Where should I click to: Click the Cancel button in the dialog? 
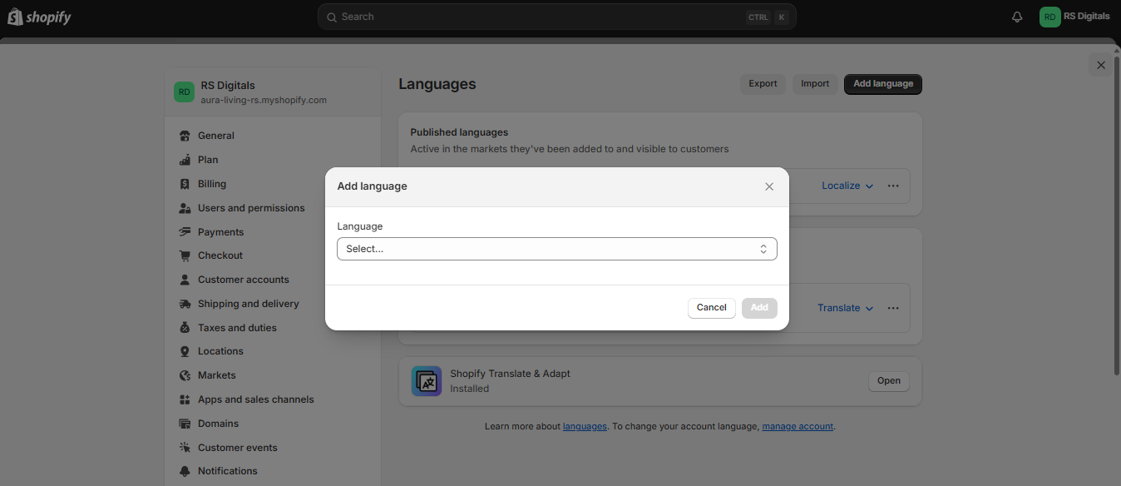tap(712, 308)
